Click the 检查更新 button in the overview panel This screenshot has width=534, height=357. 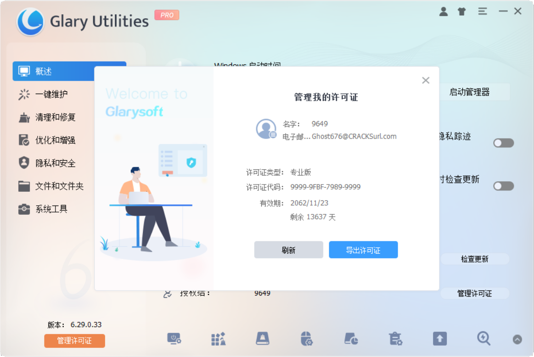[475, 259]
